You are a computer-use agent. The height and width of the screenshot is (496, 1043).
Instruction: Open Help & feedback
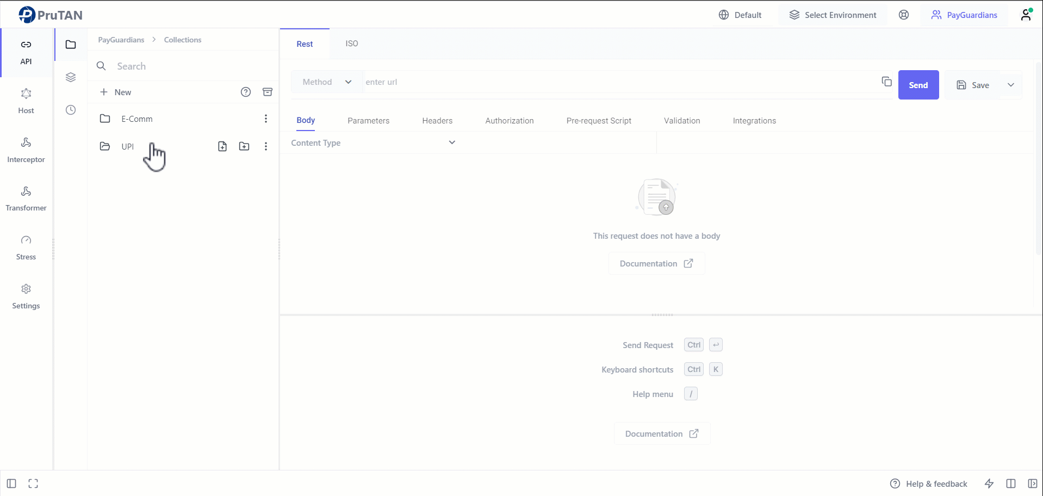[928, 483]
